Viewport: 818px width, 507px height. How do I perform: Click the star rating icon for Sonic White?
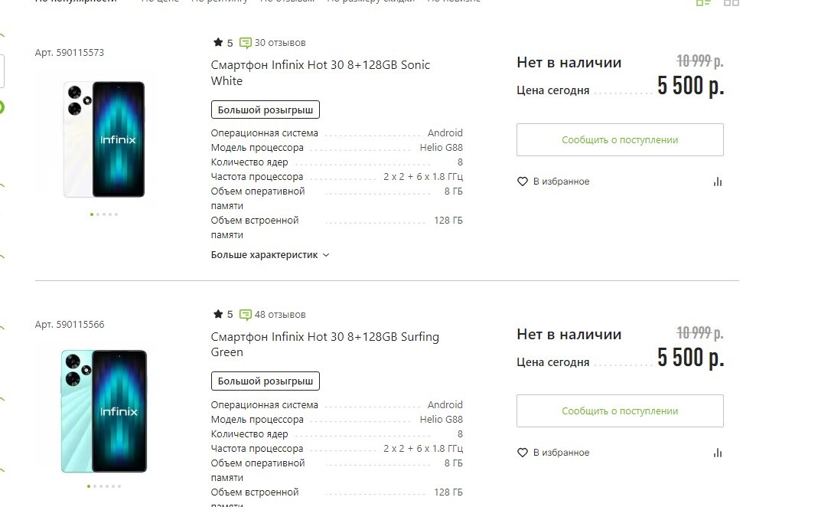pyautogui.click(x=218, y=43)
